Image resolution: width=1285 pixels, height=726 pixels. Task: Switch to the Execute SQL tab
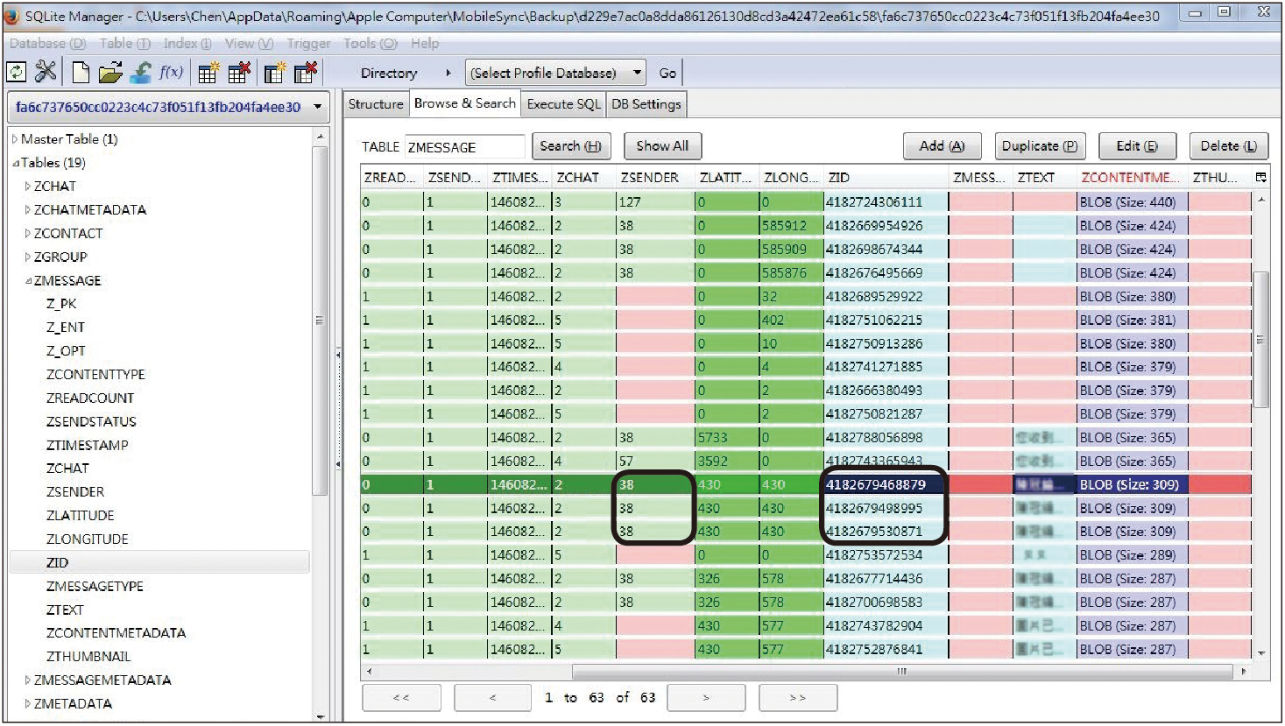pyautogui.click(x=563, y=104)
